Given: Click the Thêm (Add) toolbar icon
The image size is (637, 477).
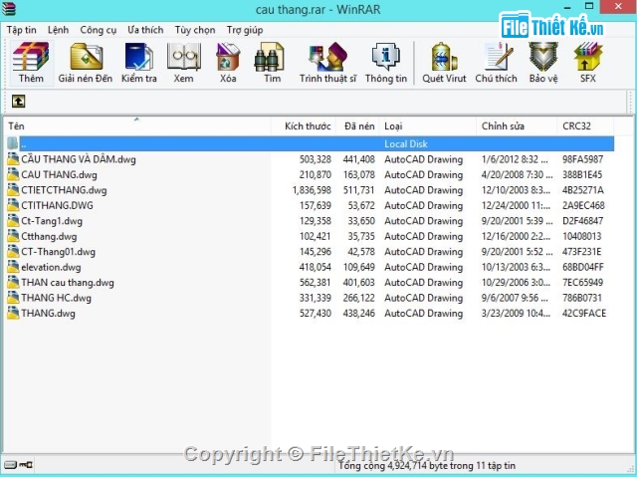Looking at the screenshot, I should (x=31, y=57).
